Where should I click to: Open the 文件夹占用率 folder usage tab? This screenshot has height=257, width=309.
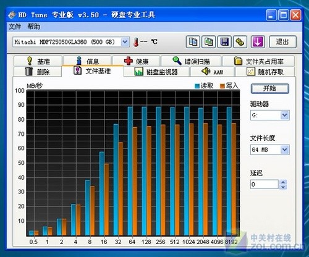tap(258, 61)
